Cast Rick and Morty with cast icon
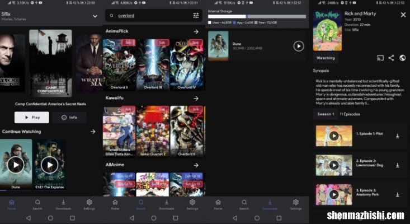410x224 pixels. 380,58
